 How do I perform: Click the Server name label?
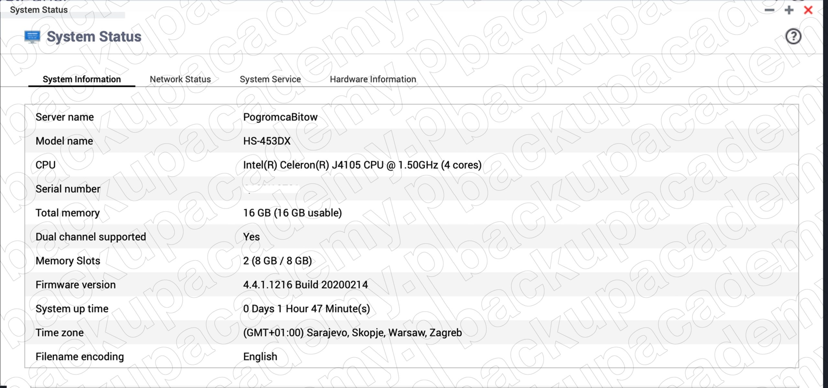[65, 117]
